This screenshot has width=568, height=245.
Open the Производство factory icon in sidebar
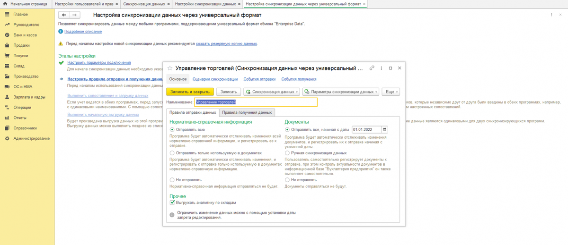(x=7, y=76)
